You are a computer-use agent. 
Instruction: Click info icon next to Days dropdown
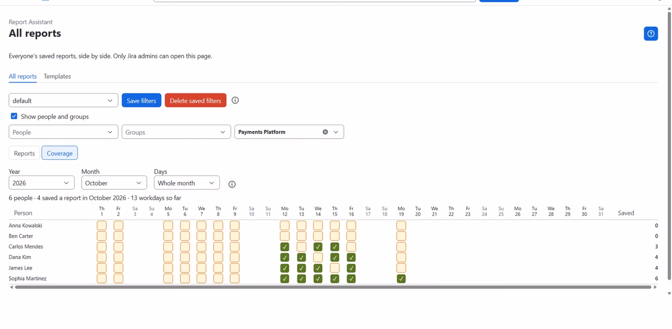pos(232,184)
